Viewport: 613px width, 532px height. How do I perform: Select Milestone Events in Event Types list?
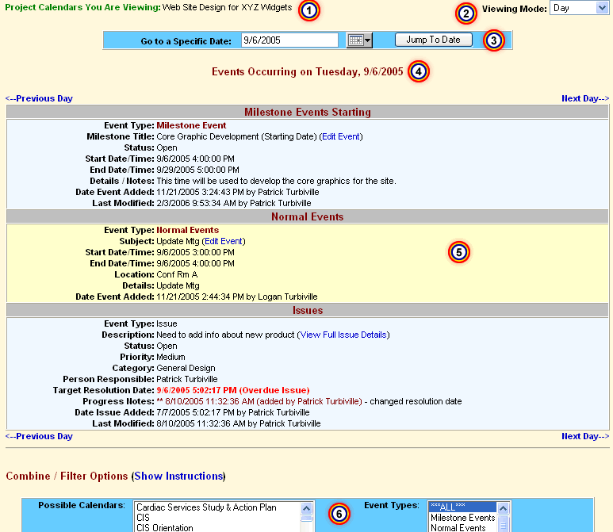[463, 518]
